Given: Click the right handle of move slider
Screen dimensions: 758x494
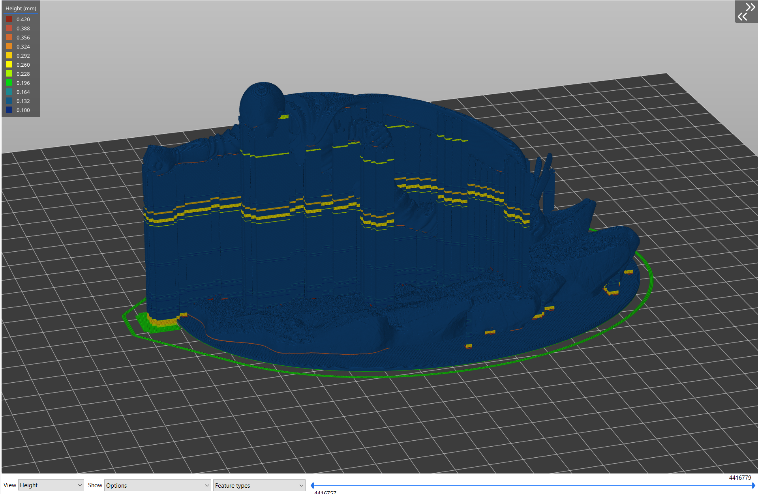Looking at the screenshot, I should [753, 485].
